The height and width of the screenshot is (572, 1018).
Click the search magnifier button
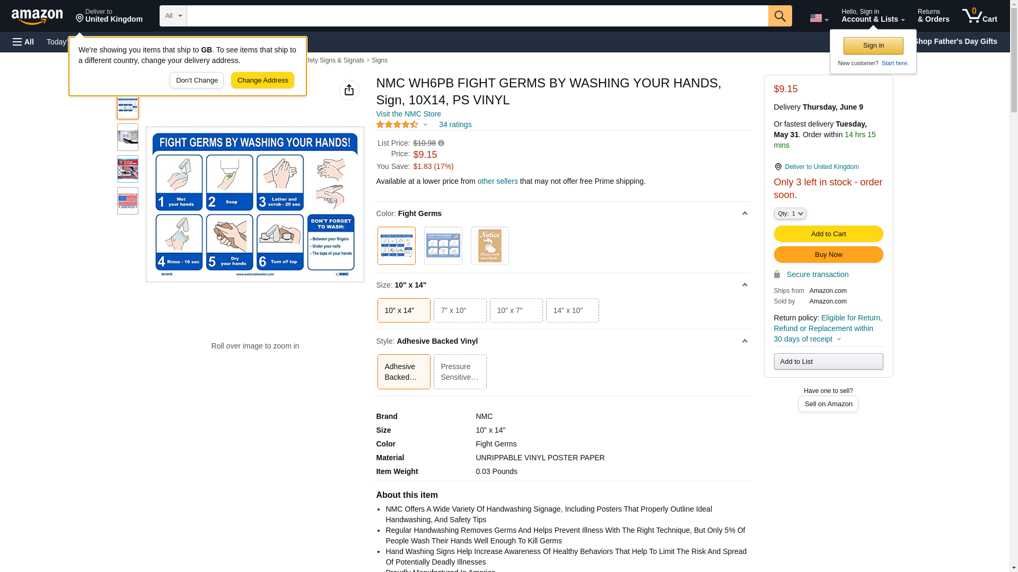pyautogui.click(x=779, y=16)
